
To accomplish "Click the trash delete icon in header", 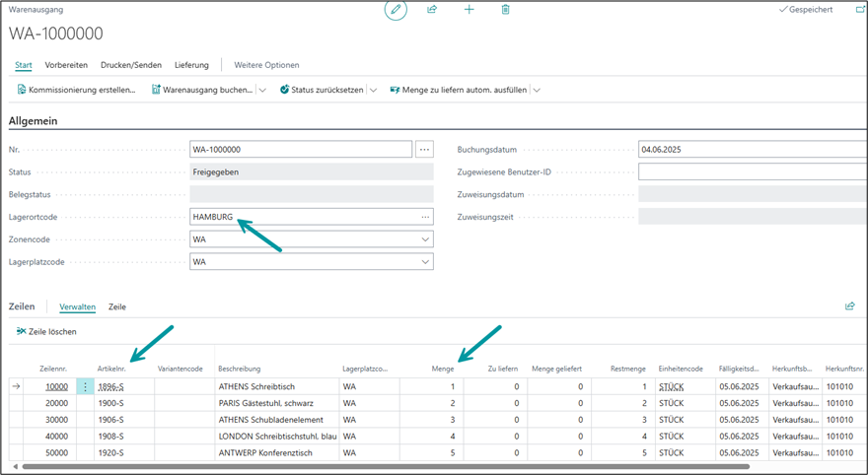I will coord(505,10).
